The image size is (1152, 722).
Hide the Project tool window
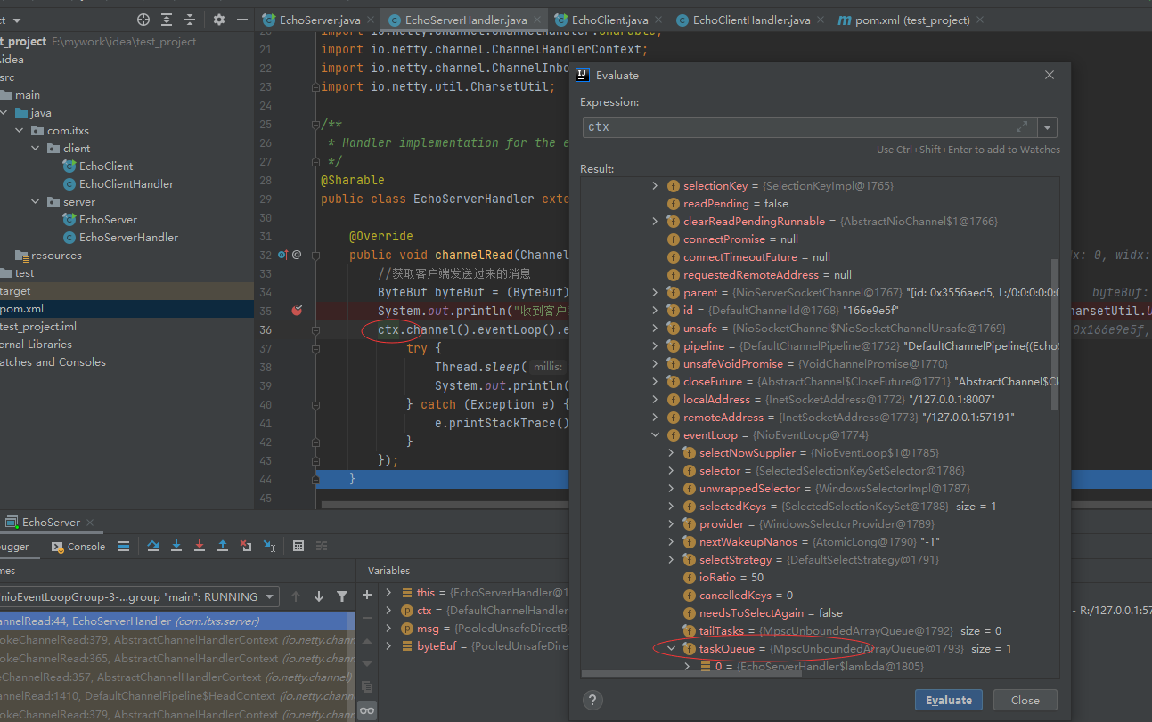242,20
